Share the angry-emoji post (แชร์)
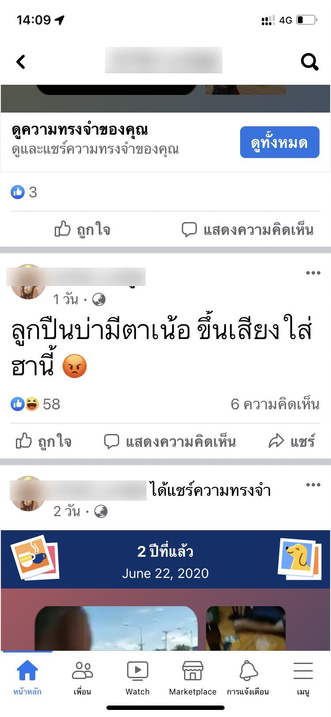Viewport: 331px width, 717px height. click(x=292, y=441)
